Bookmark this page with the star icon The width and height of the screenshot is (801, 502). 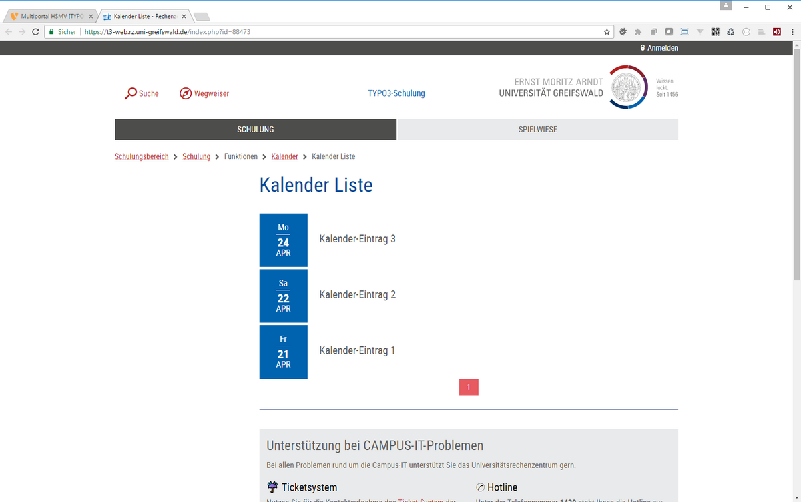point(607,31)
